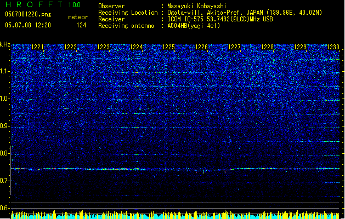Click the 0.6 frequency axis label
Screen dimensions: 345x219
tap(5, 208)
